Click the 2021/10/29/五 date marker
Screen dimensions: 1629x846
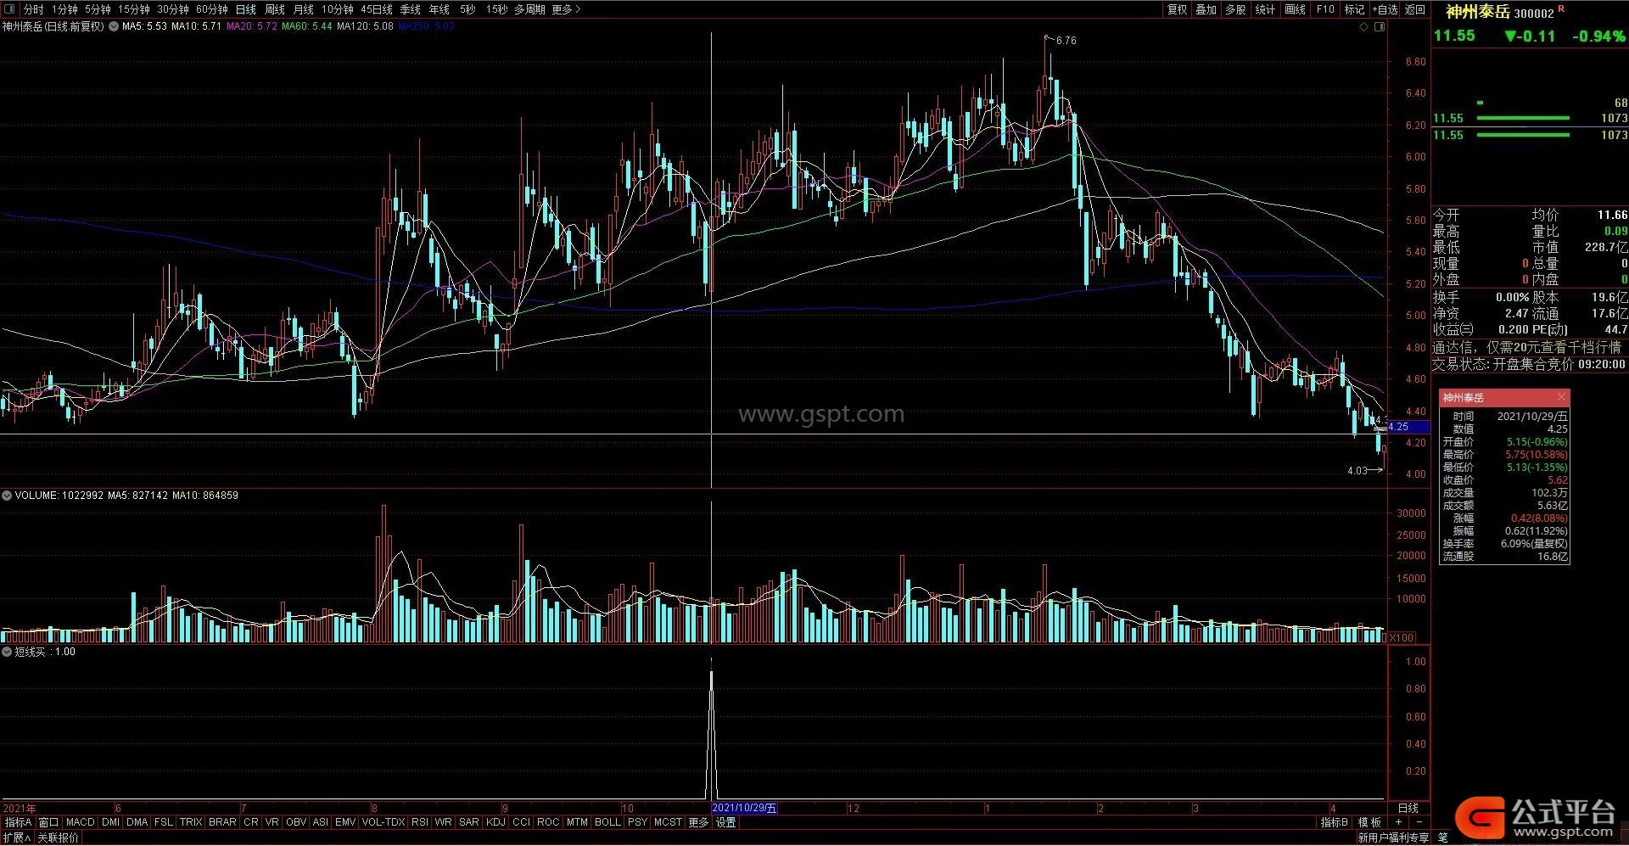(744, 808)
